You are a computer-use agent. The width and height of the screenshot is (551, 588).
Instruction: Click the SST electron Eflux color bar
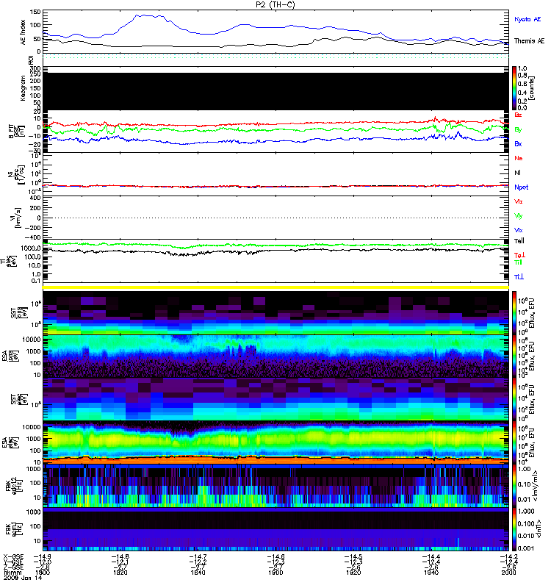(x=514, y=399)
